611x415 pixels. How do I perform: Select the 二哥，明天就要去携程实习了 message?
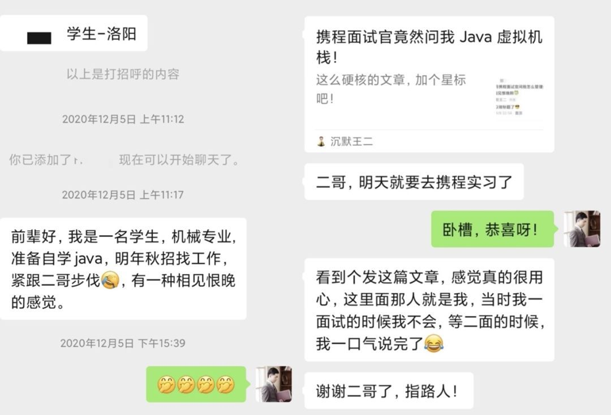pyautogui.click(x=414, y=182)
